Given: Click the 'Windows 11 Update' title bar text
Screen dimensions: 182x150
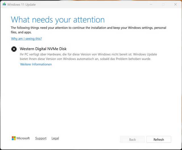Looking at the screenshot, I should pyautogui.click(x=22, y=5).
